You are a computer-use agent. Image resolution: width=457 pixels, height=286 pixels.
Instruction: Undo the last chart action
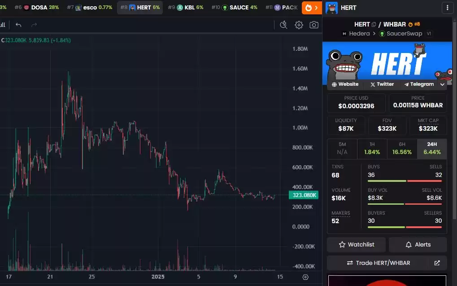[18, 25]
